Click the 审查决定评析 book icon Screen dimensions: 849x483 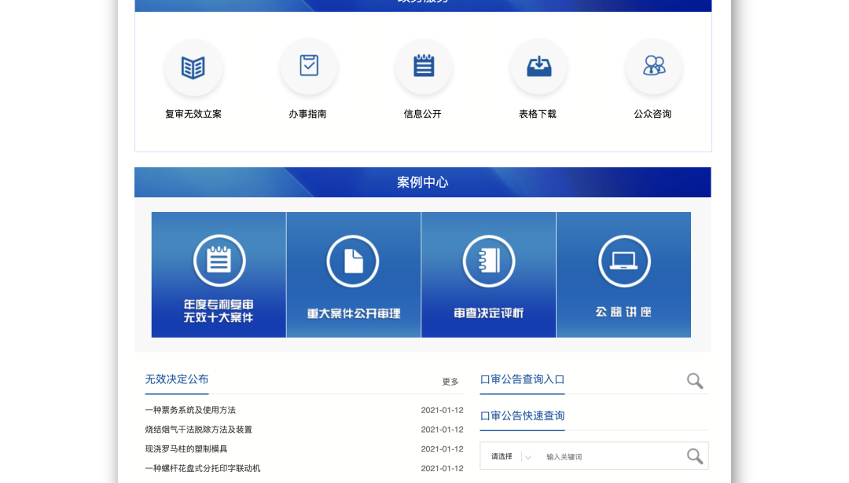click(x=488, y=259)
